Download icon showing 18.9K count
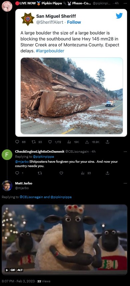 pos(87,142)
